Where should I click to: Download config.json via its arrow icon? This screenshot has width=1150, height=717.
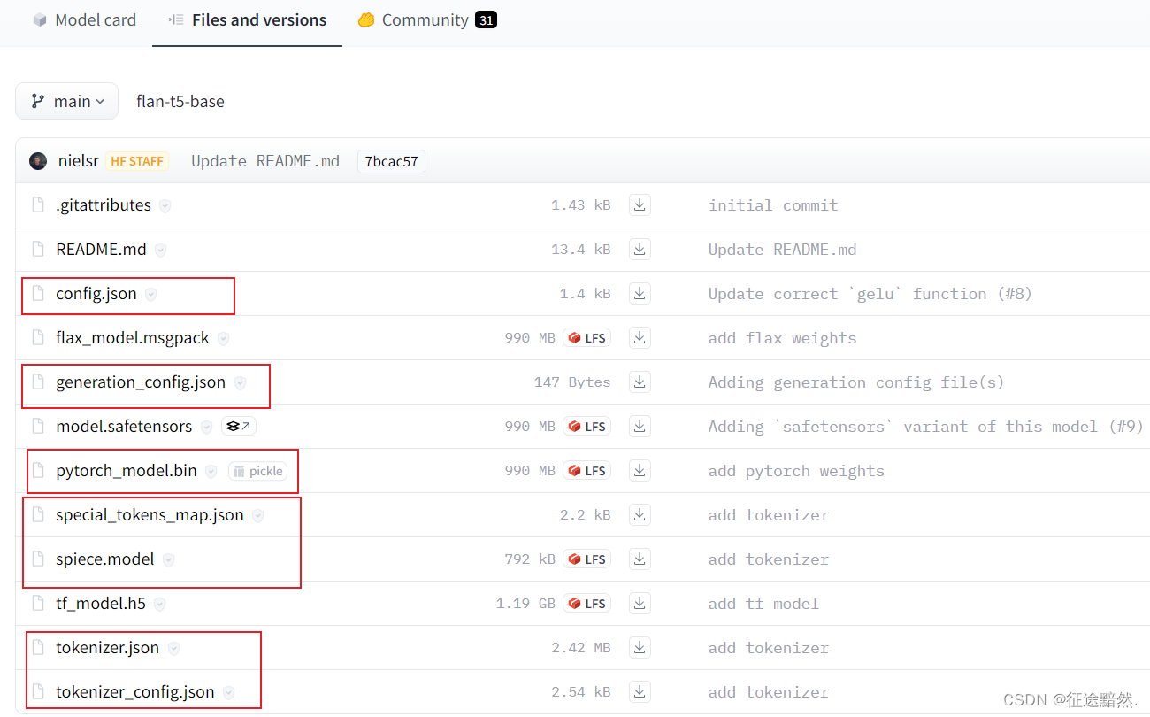coord(640,294)
